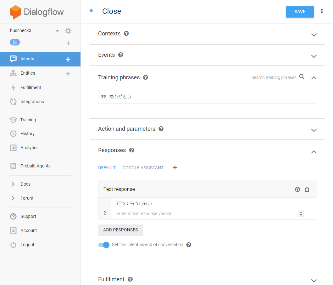Open History page link
This screenshot has height=285, width=333.
click(x=28, y=134)
